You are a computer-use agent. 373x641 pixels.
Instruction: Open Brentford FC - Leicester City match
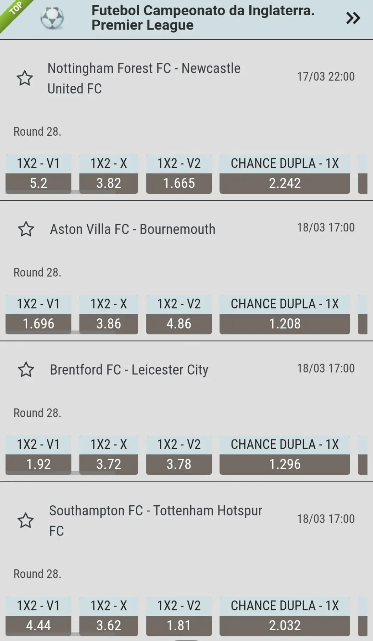129,370
